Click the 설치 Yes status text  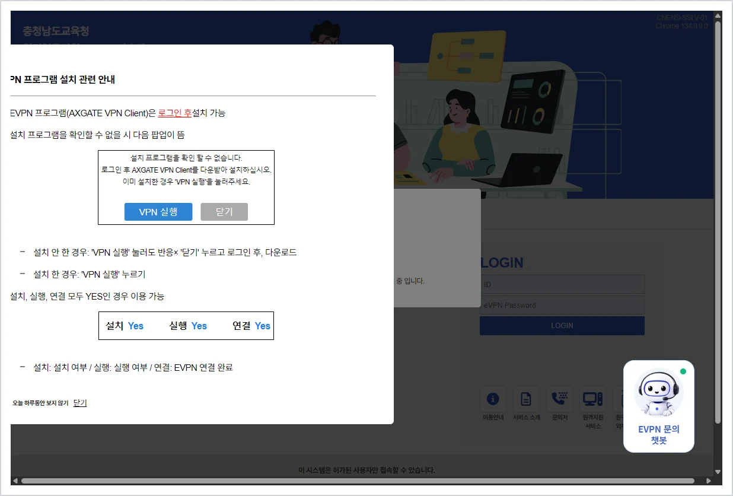pos(125,326)
